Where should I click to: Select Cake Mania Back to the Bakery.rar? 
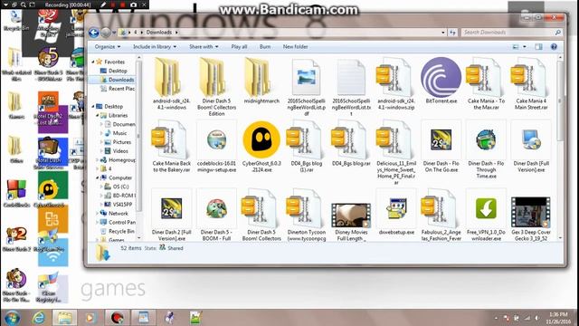(171, 147)
